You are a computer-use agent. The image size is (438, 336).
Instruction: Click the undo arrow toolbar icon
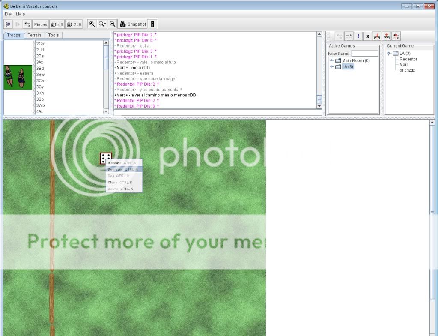[x=8, y=24]
